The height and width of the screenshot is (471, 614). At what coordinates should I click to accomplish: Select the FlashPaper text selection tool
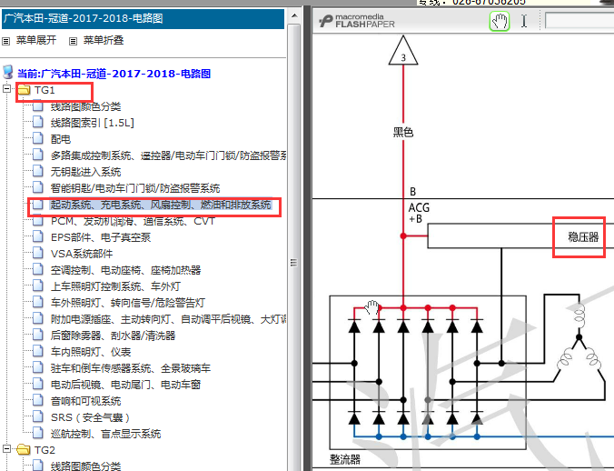pyautogui.click(x=524, y=21)
